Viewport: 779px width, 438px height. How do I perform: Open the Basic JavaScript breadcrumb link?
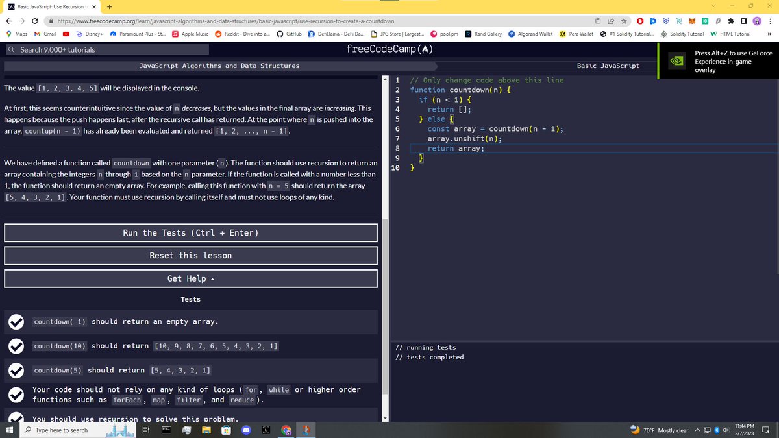coord(608,66)
